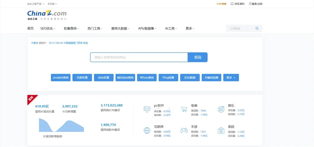Click the notification bell icon
Image resolution: width=314 pixels, height=147 pixels.
pos(232,4)
